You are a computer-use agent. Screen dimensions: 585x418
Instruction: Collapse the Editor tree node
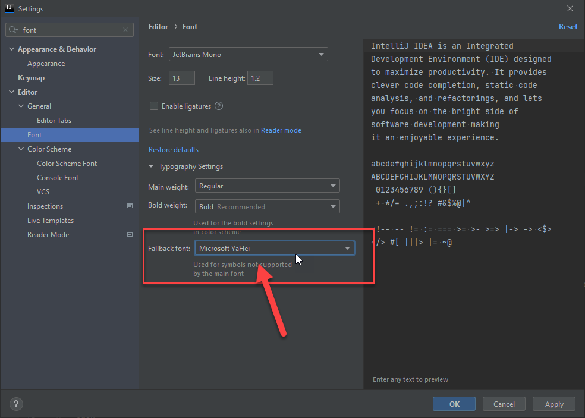11,92
